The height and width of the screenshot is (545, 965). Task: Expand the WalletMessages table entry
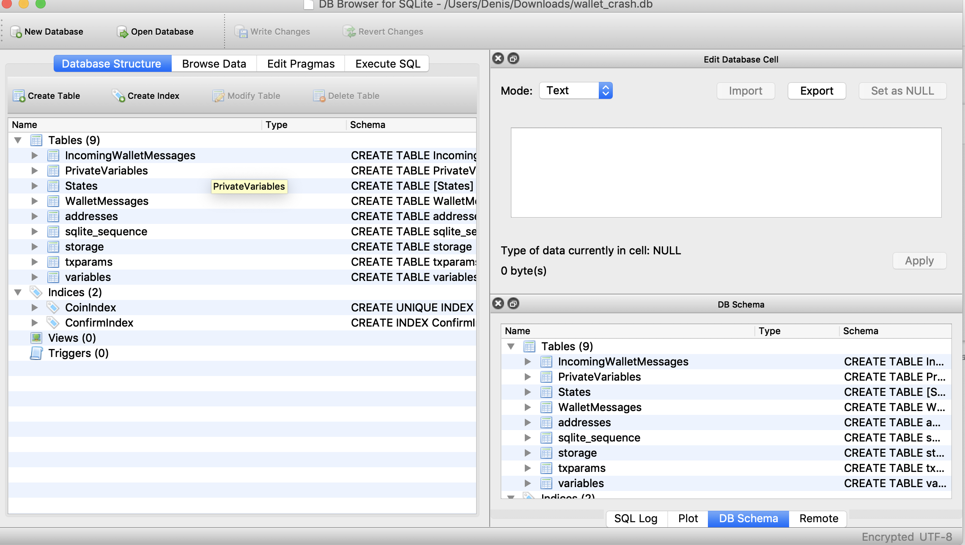pos(34,201)
